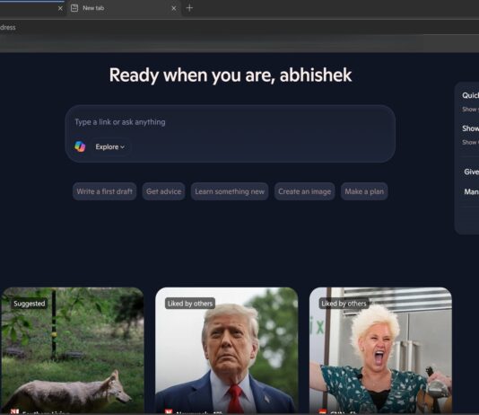Expand the Explore dropdown
The image size is (479, 415).
click(109, 146)
